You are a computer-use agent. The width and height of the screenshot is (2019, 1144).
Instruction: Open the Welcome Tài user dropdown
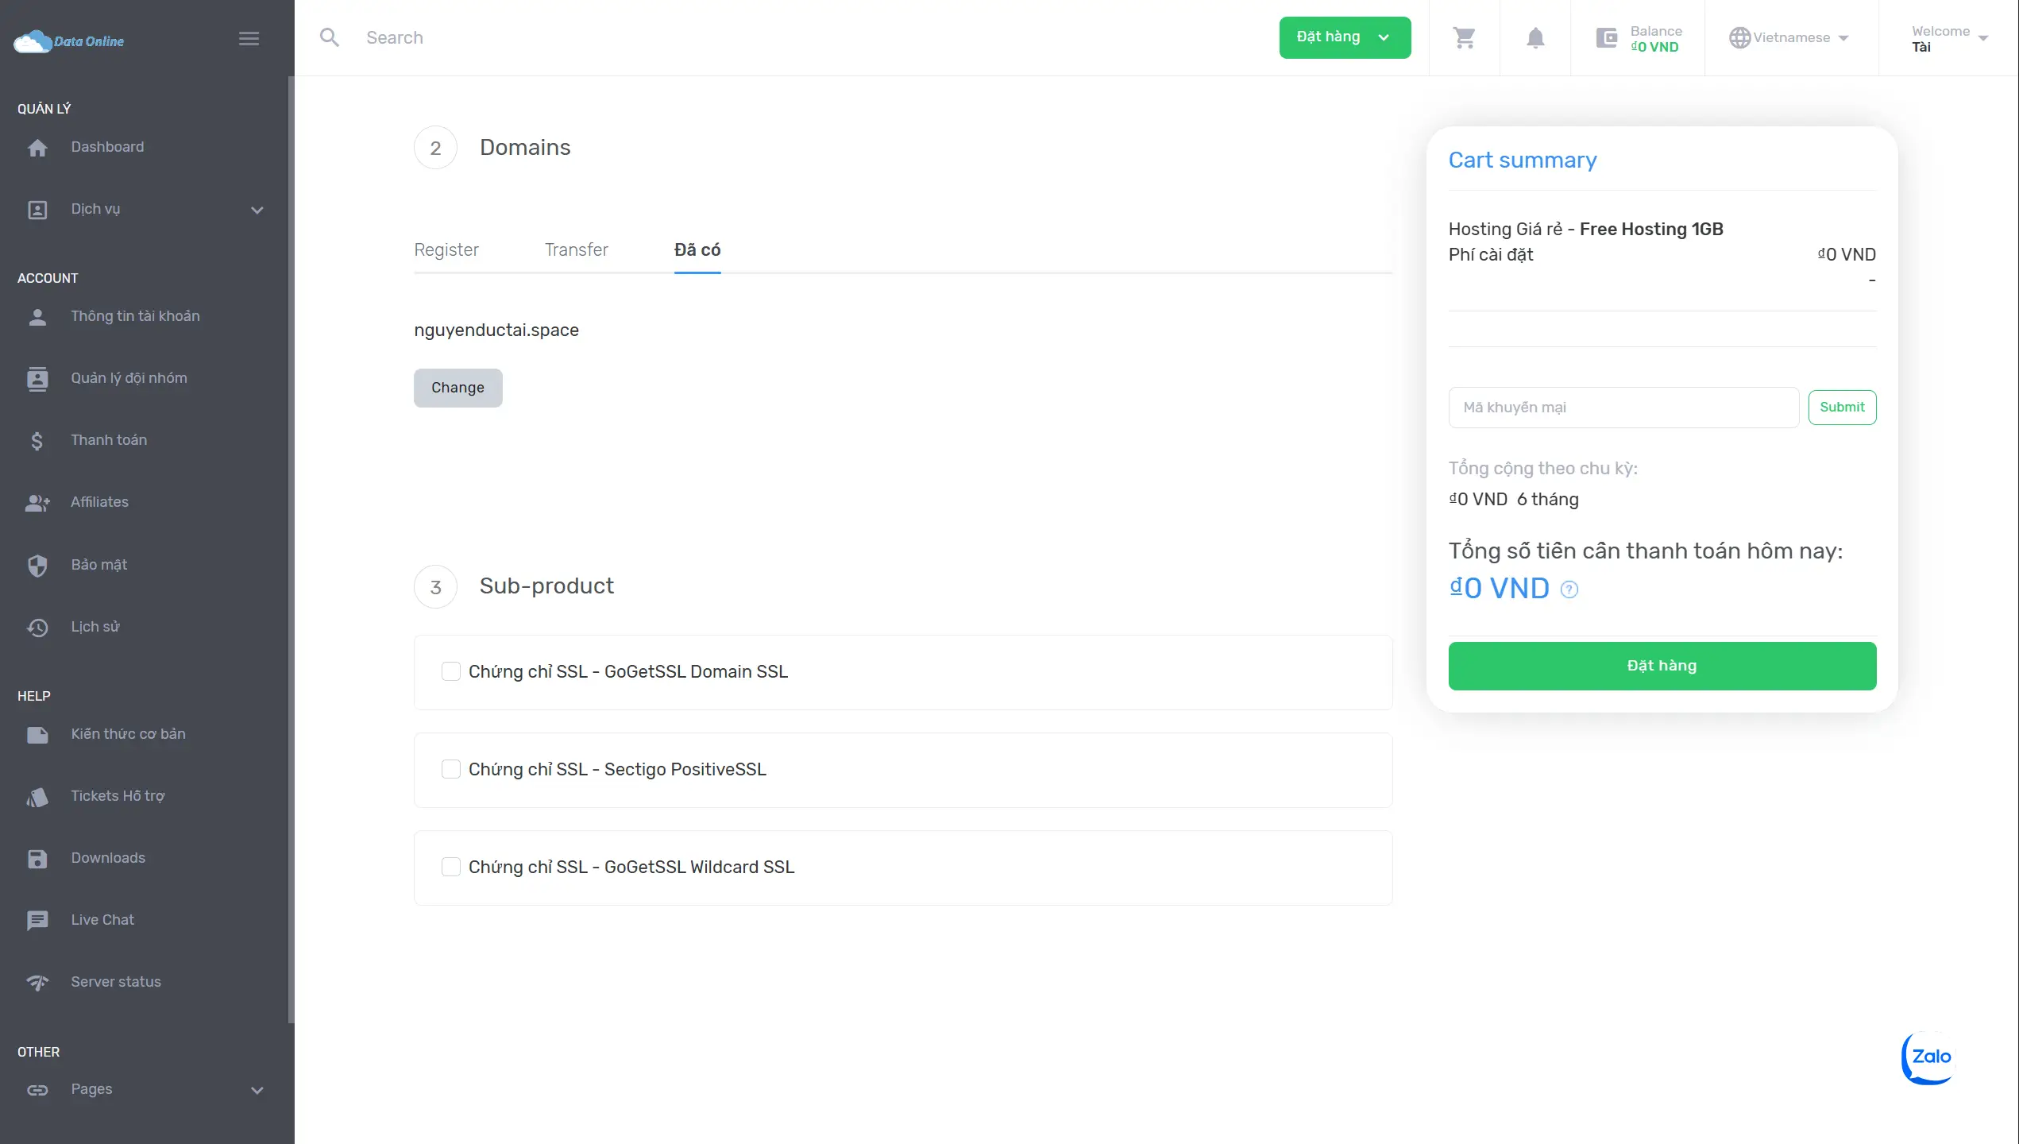pyautogui.click(x=1948, y=37)
